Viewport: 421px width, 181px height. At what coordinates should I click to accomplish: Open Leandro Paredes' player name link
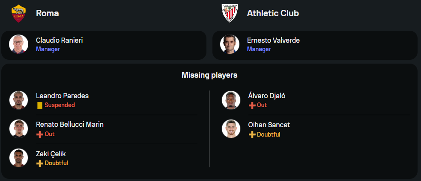click(62, 96)
